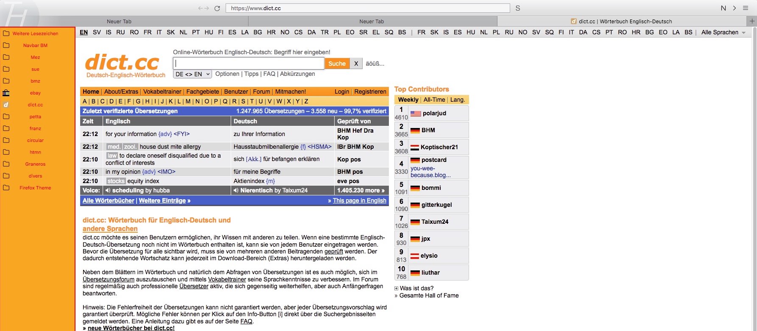Image resolution: width=757 pixels, height=331 pixels.
Task: Open the 1.405.230 more » link
Action: click(x=361, y=191)
